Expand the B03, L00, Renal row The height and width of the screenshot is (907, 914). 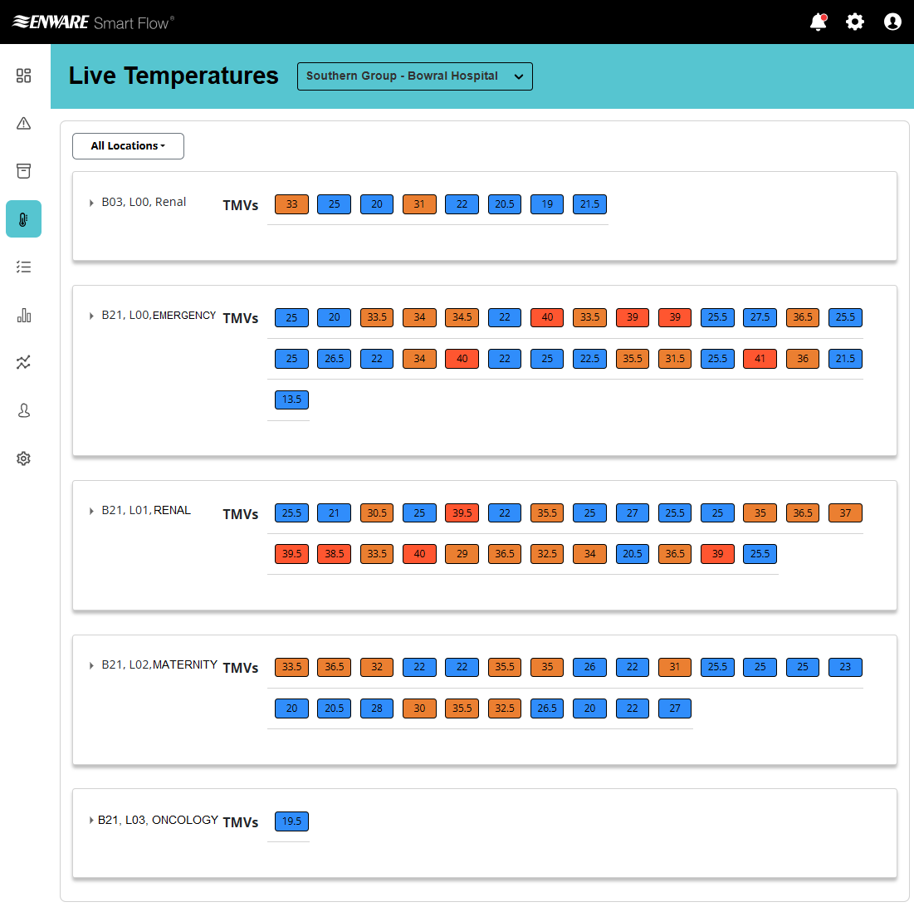[91, 203]
